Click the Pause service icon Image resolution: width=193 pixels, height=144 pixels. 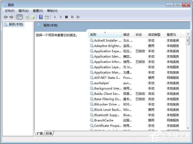tap(72, 17)
